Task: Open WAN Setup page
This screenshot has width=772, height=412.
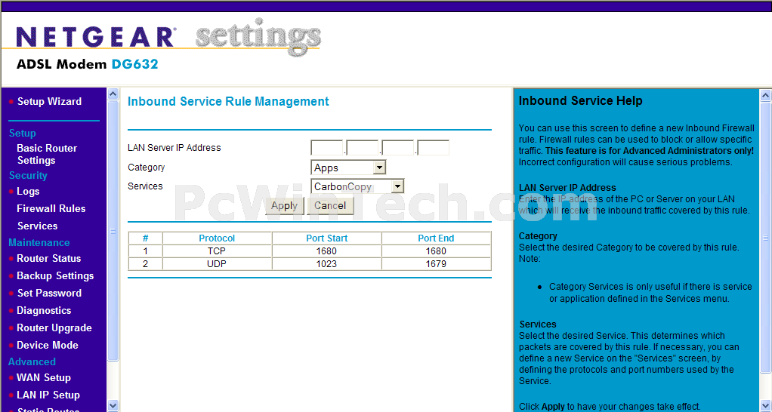Action: coord(44,377)
